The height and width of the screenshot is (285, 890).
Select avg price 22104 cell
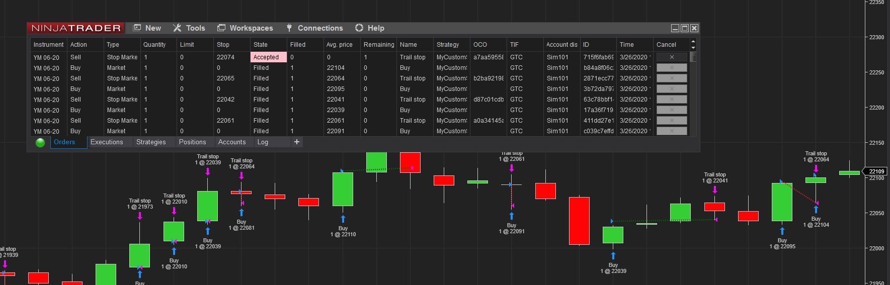[342, 68]
